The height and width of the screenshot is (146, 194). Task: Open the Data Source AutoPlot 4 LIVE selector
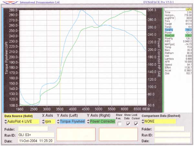pyautogui.click(x=23, y=121)
